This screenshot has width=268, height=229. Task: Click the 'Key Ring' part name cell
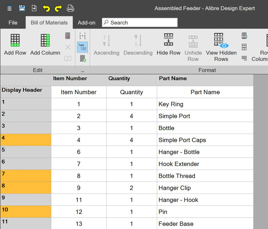[x=205, y=104]
